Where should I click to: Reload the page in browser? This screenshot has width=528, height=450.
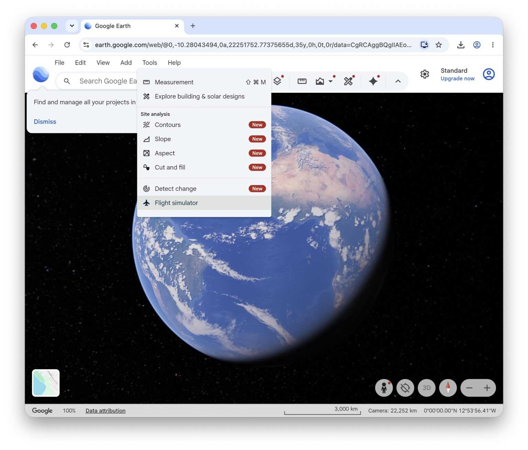(67, 45)
